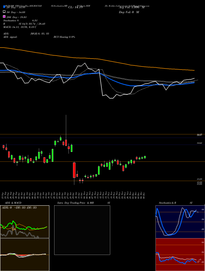Select the '50 Day' EMA value text

(x=16, y=12)
